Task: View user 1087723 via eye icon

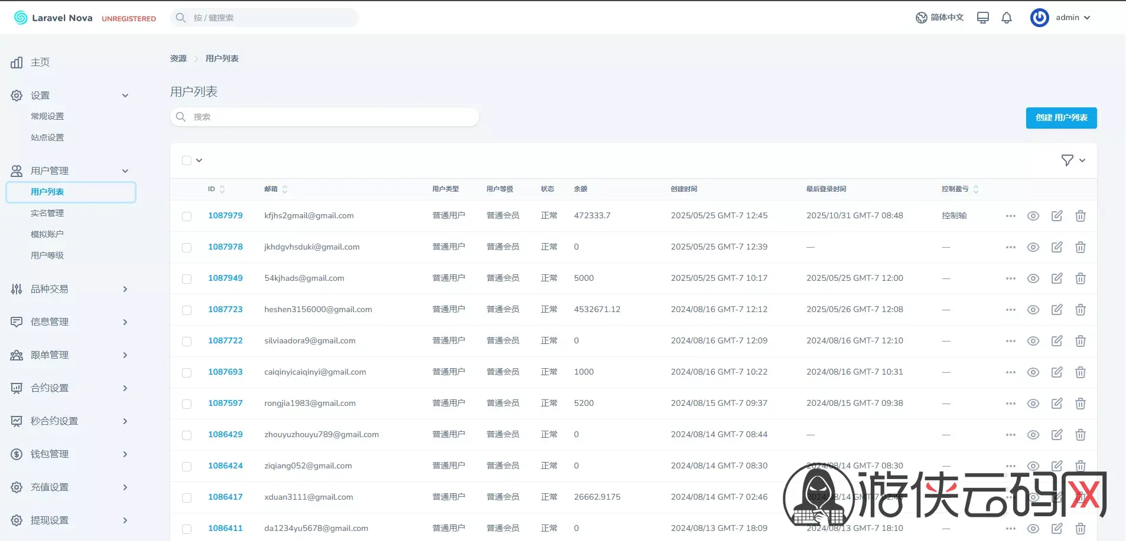Action: pos(1033,310)
